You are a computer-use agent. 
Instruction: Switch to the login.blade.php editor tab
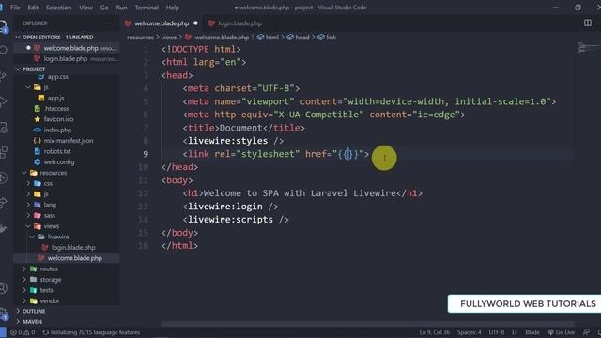[x=235, y=23]
